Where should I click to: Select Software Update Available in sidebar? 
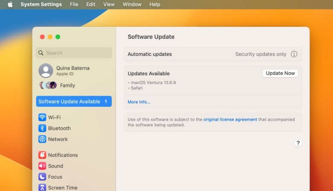[74, 101]
